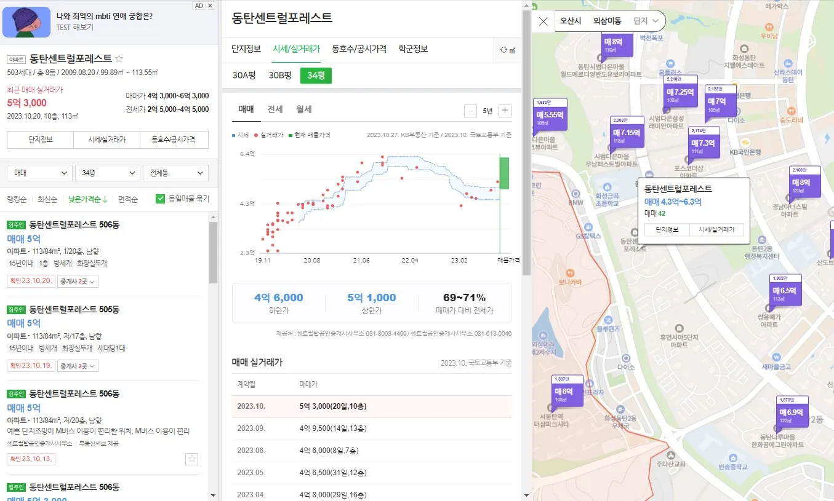
Task: Click left panel 단지정보 button
Action: click(40, 140)
